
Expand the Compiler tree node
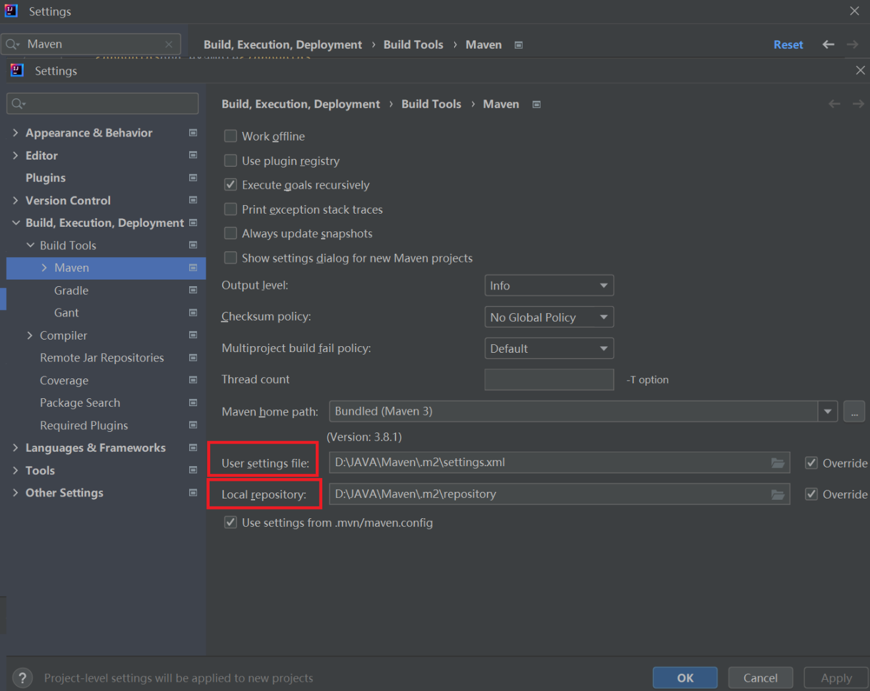coord(30,335)
